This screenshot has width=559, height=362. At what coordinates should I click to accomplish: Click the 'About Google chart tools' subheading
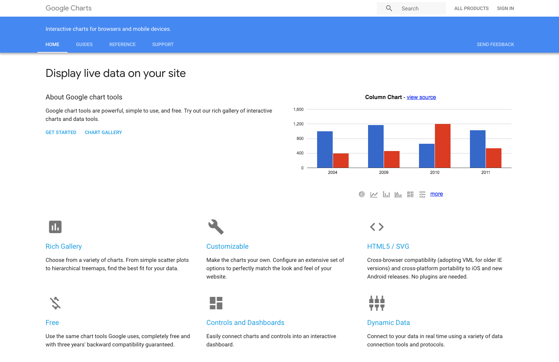tap(84, 97)
